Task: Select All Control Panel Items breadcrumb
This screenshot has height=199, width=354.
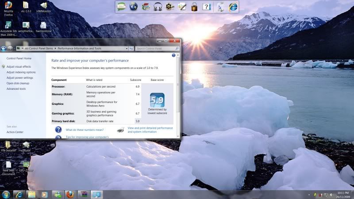Action: point(39,48)
